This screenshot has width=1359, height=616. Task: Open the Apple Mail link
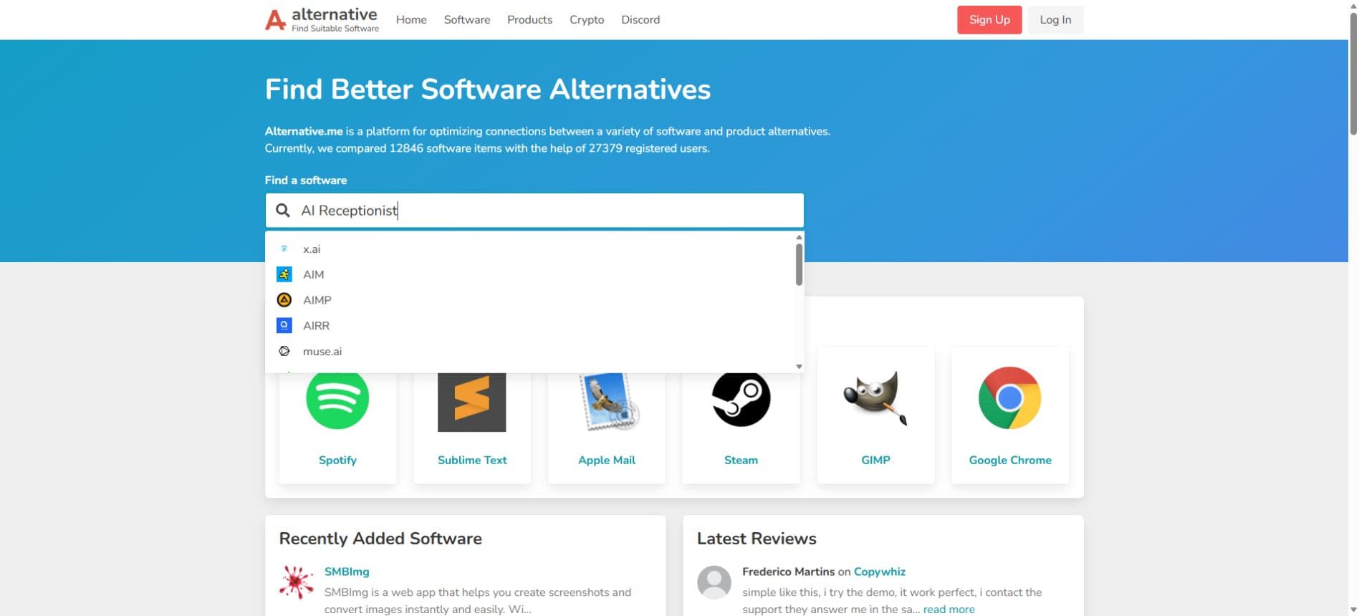pos(607,461)
